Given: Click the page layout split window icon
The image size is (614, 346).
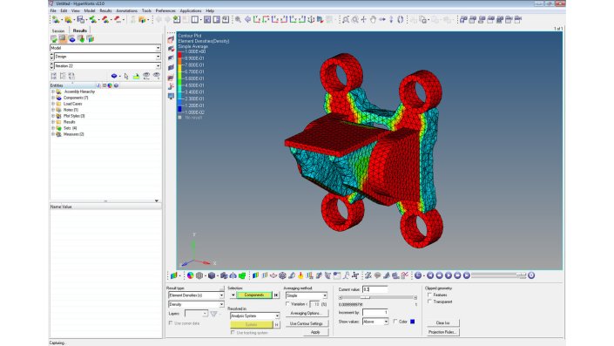Looking at the screenshot, I should point(194,19).
